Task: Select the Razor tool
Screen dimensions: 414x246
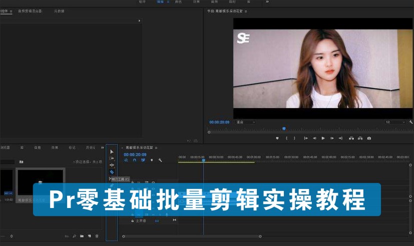Action: [112, 172]
